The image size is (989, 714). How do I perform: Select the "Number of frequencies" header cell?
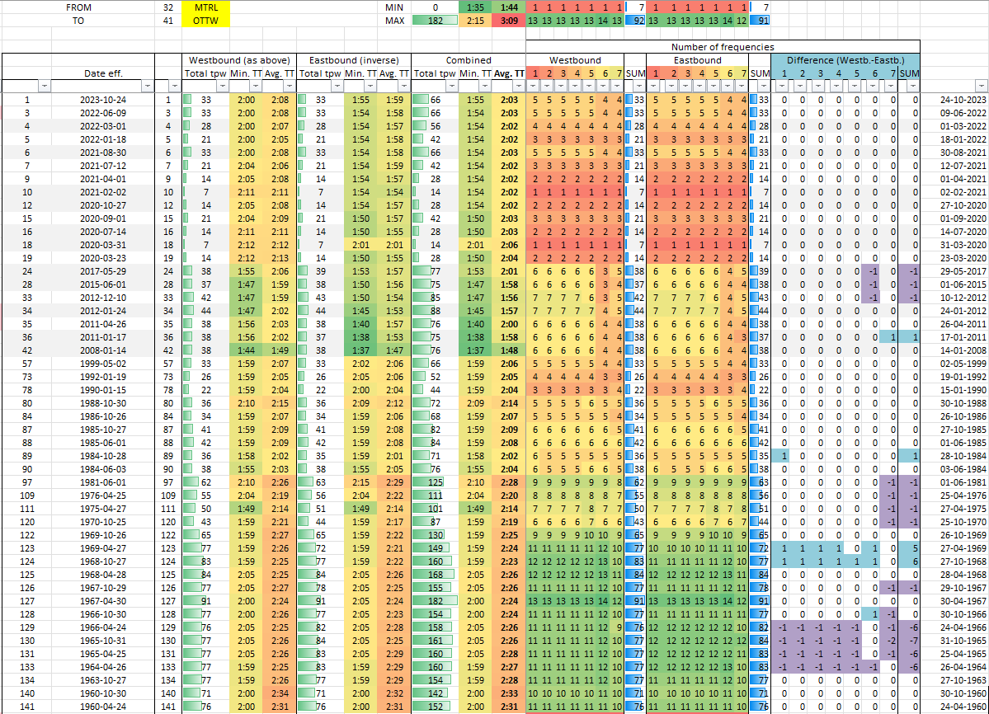(x=722, y=47)
